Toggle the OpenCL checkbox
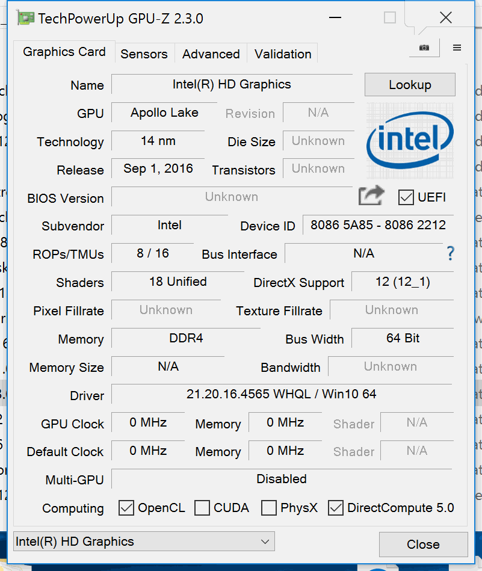Viewport: 482px width, 571px height. pyautogui.click(x=126, y=508)
